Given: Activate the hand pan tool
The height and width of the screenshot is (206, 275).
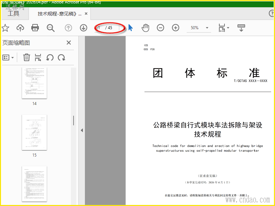Looking at the screenshot, I should [x=145, y=28].
